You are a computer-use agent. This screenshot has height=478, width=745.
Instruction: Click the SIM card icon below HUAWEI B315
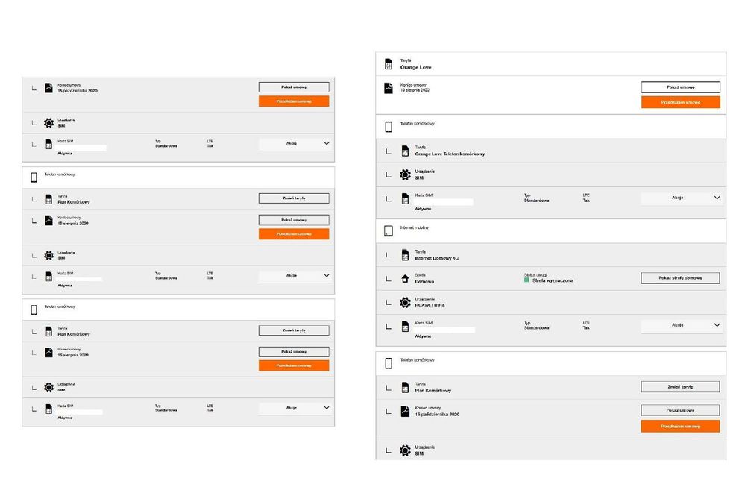click(x=405, y=327)
